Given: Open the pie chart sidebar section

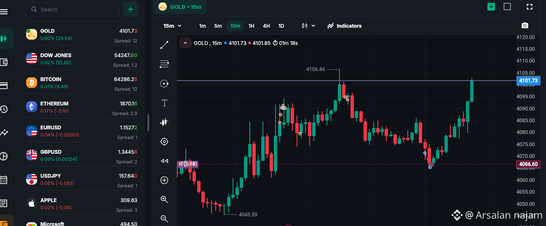Looking at the screenshot, I should click(4, 156).
